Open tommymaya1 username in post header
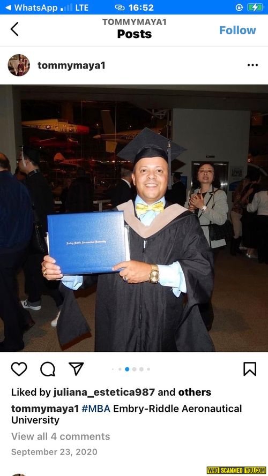 pyautogui.click(x=71, y=65)
